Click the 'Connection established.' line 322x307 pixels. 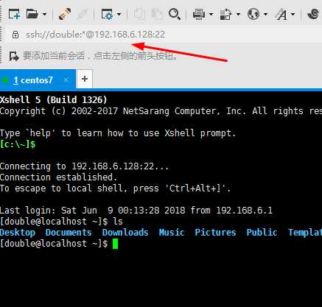[x=58, y=177]
